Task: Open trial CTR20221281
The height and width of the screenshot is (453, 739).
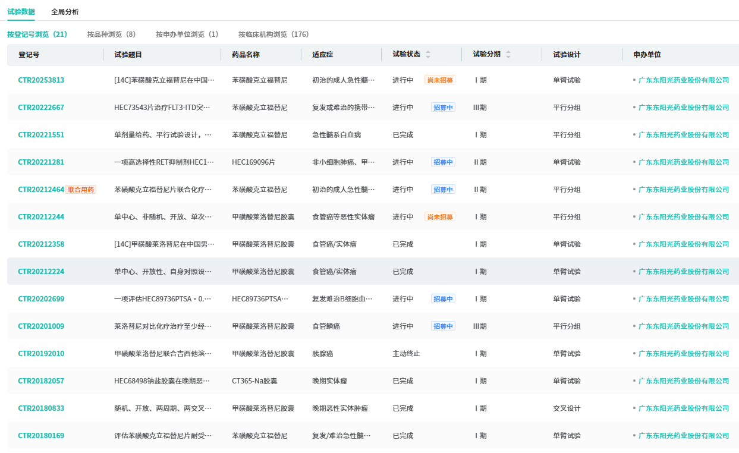Action: (x=41, y=162)
